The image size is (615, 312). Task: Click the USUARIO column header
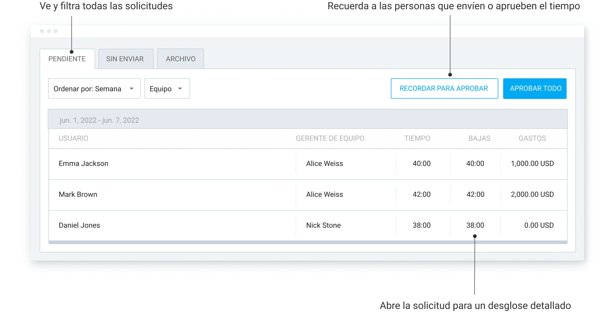pos(73,138)
